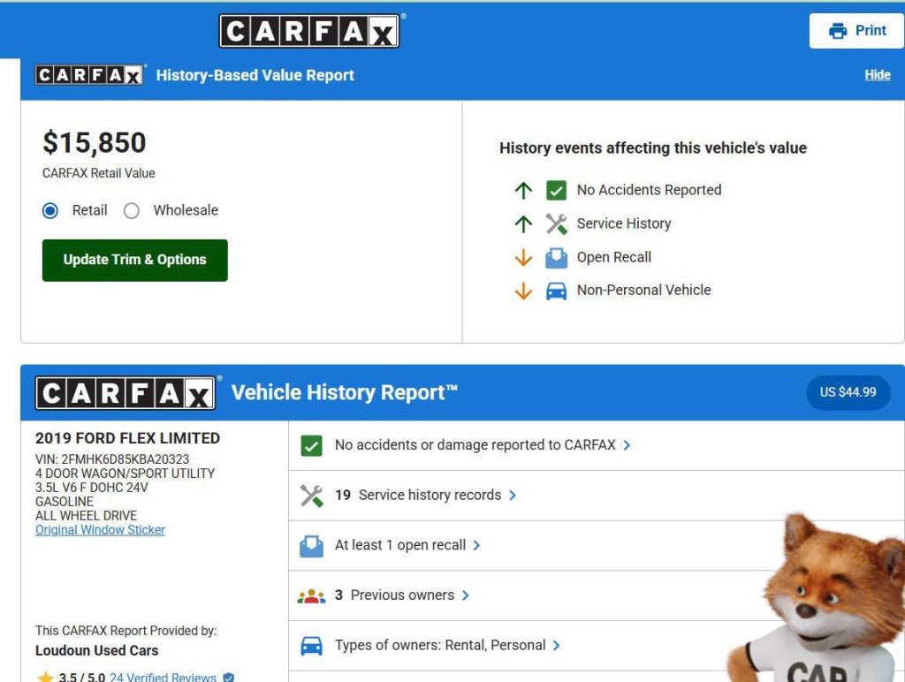Click the wrench icon beside Service History
Viewport: 905px width, 682px height.
[556, 224]
